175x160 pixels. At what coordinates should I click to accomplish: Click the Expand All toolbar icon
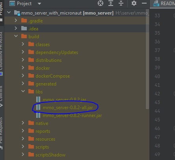111,3
